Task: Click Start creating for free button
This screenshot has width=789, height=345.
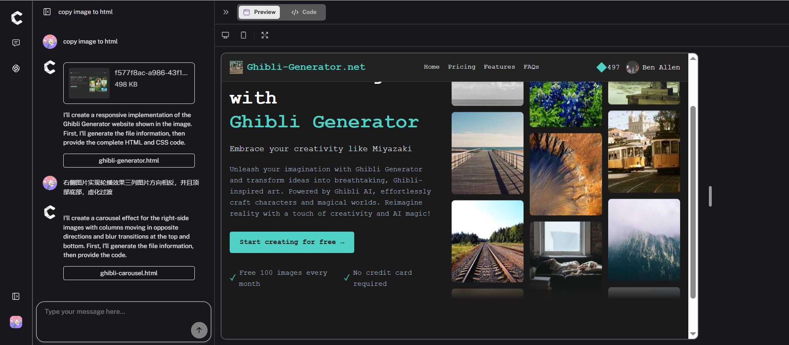Action: (292, 242)
